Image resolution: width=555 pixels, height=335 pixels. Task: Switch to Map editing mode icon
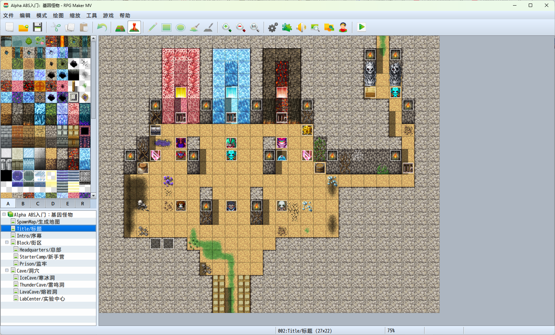click(x=120, y=27)
